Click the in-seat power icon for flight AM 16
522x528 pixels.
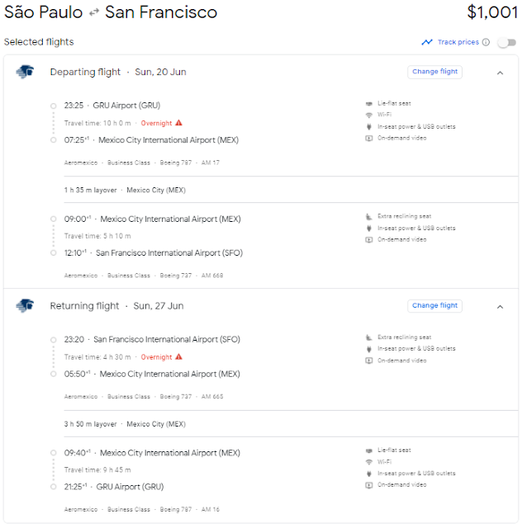pos(368,474)
